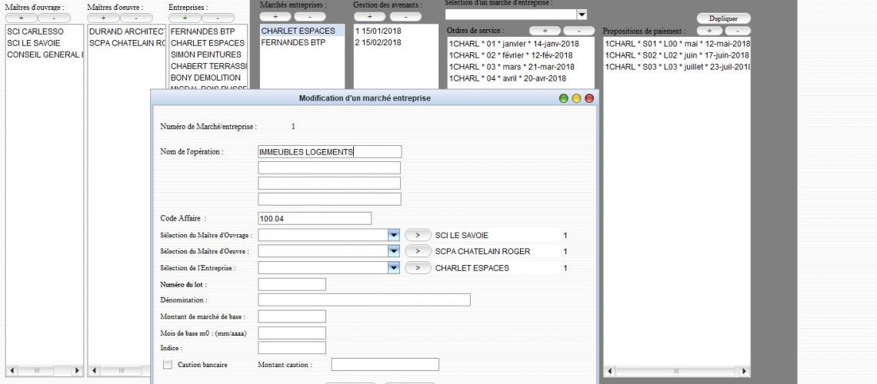Select ordre de service 02 février 12-fév-2018

click(x=521, y=55)
